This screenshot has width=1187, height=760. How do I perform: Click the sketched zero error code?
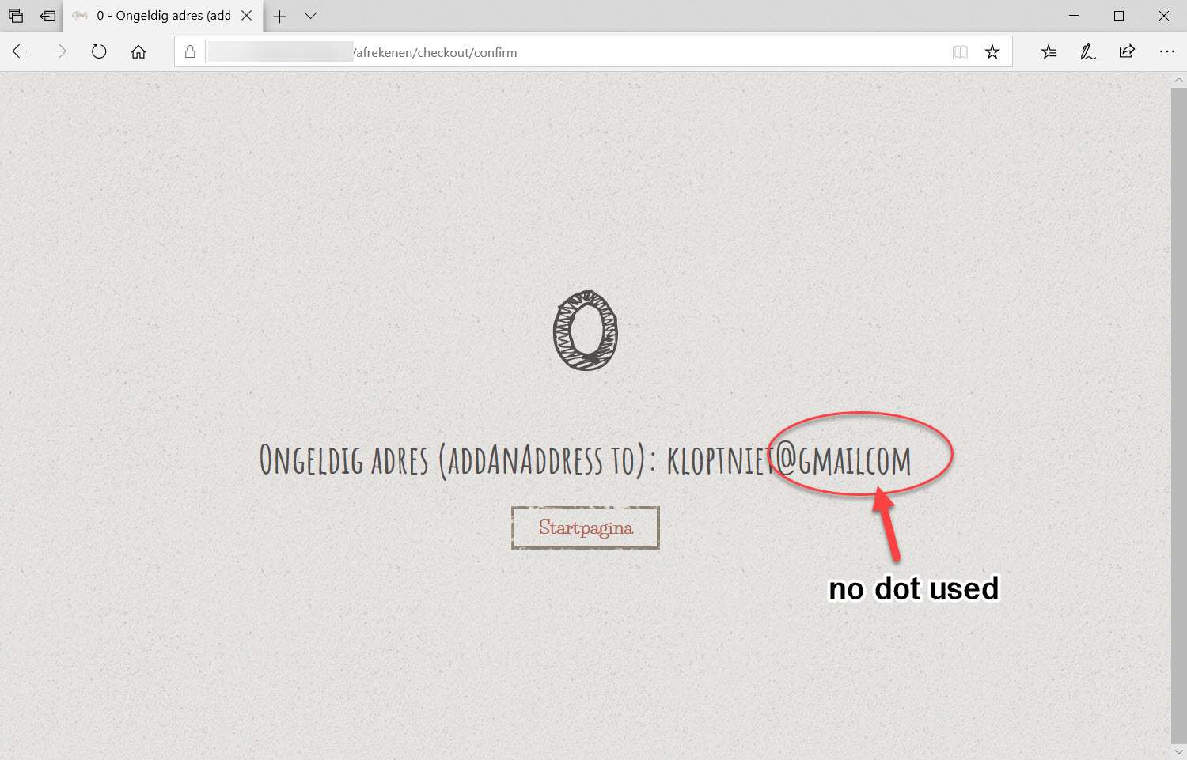586,331
